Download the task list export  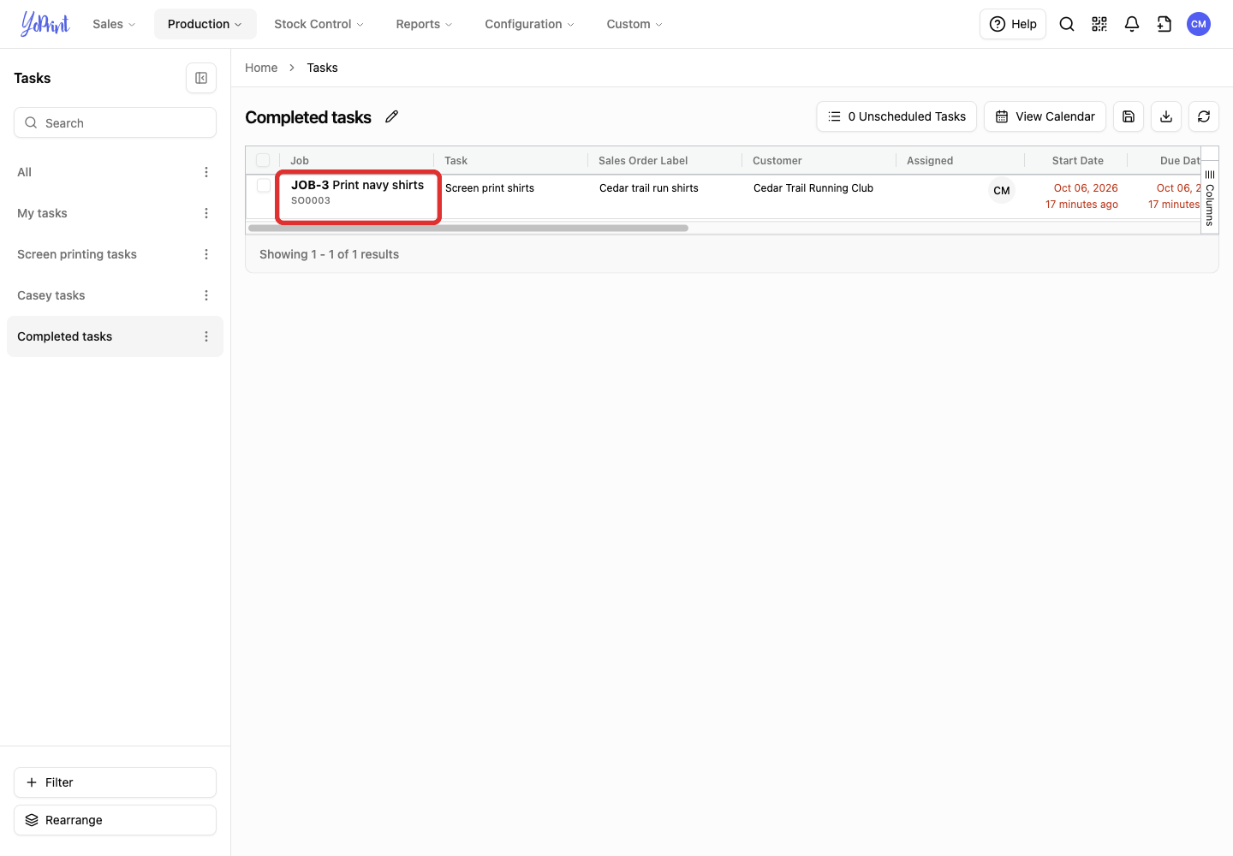tap(1166, 116)
